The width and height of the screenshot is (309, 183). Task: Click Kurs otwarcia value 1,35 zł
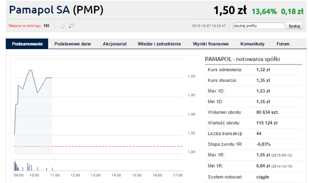point(263,80)
